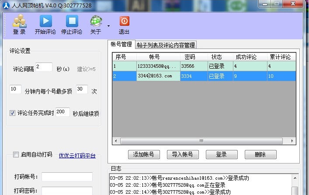Stop commenting with 停止评论 icon
The image size is (309, 195).
click(x=72, y=24)
